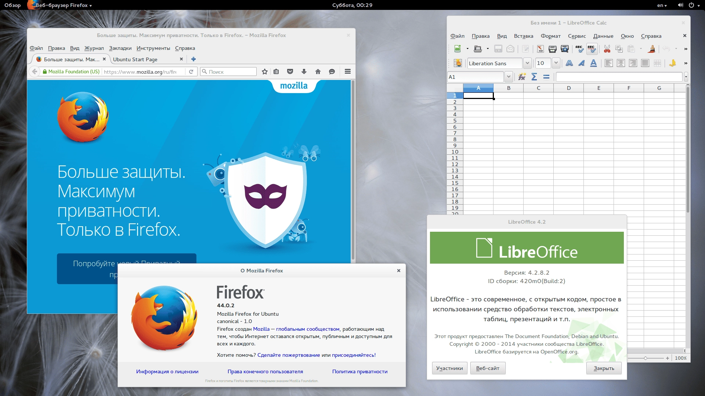Click the Sum sigma icon in Calc
This screenshot has width=705, height=396.
pyautogui.click(x=534, y=77)
